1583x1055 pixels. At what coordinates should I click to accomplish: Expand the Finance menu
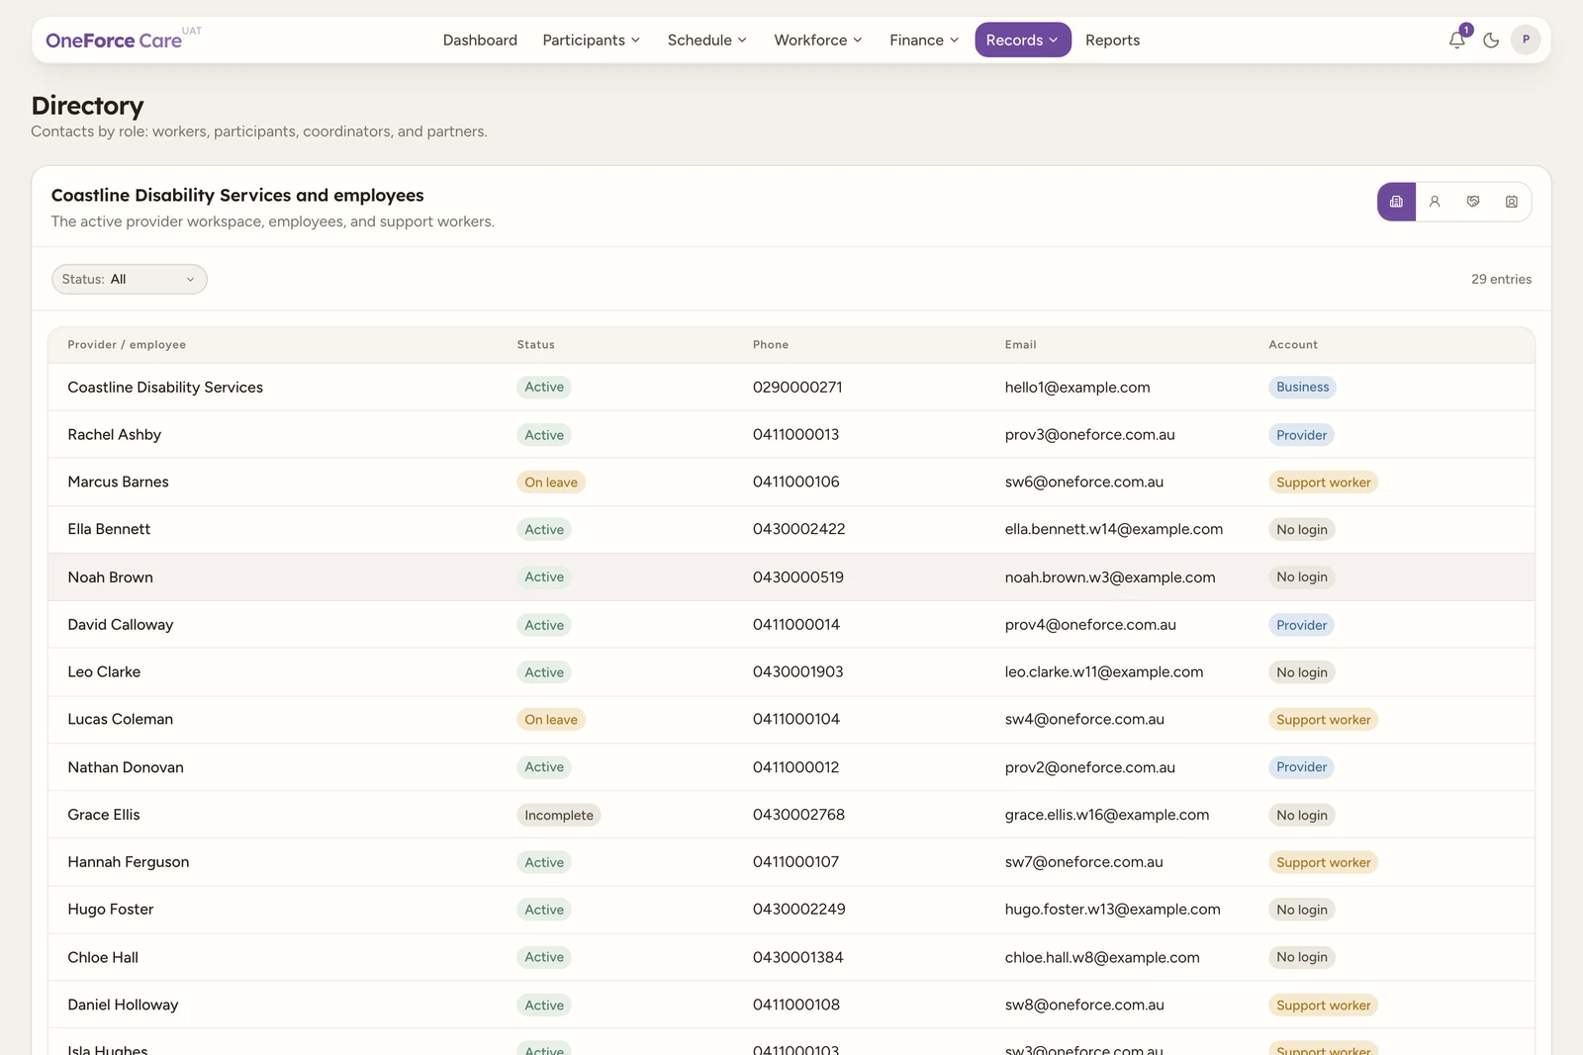click(924, 41)
